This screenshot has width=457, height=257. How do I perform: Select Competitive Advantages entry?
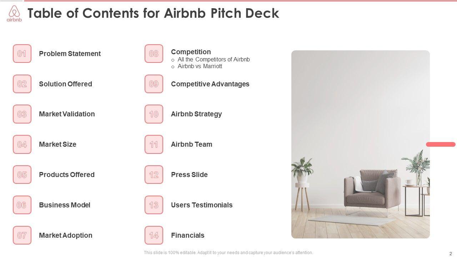coord(210,84)
